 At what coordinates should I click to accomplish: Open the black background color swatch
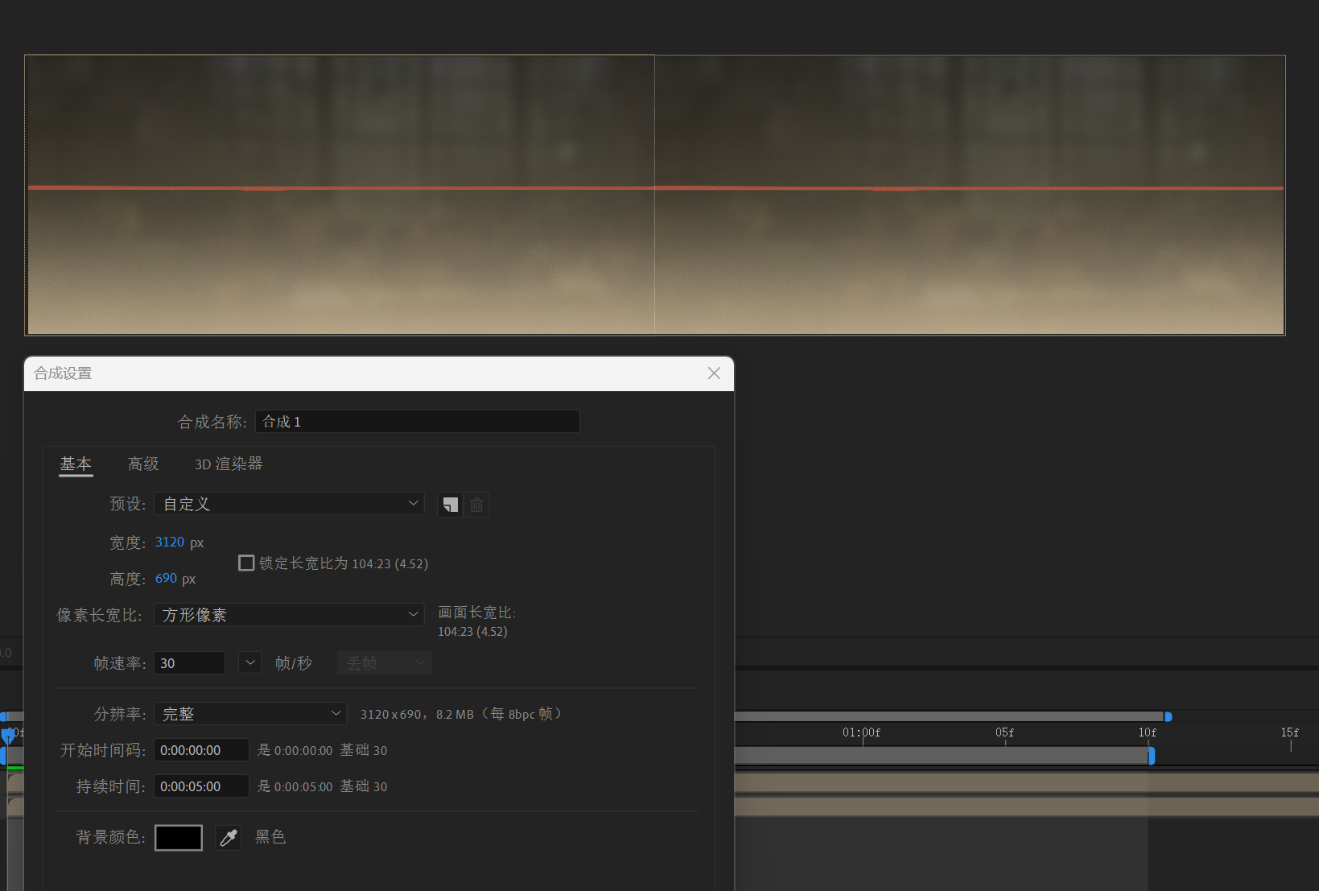click(x=179, y=838)
